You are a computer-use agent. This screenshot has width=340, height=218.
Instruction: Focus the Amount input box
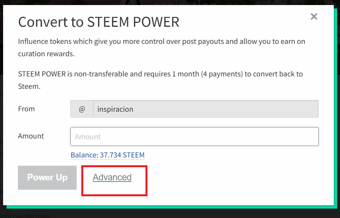coord(195,137)
